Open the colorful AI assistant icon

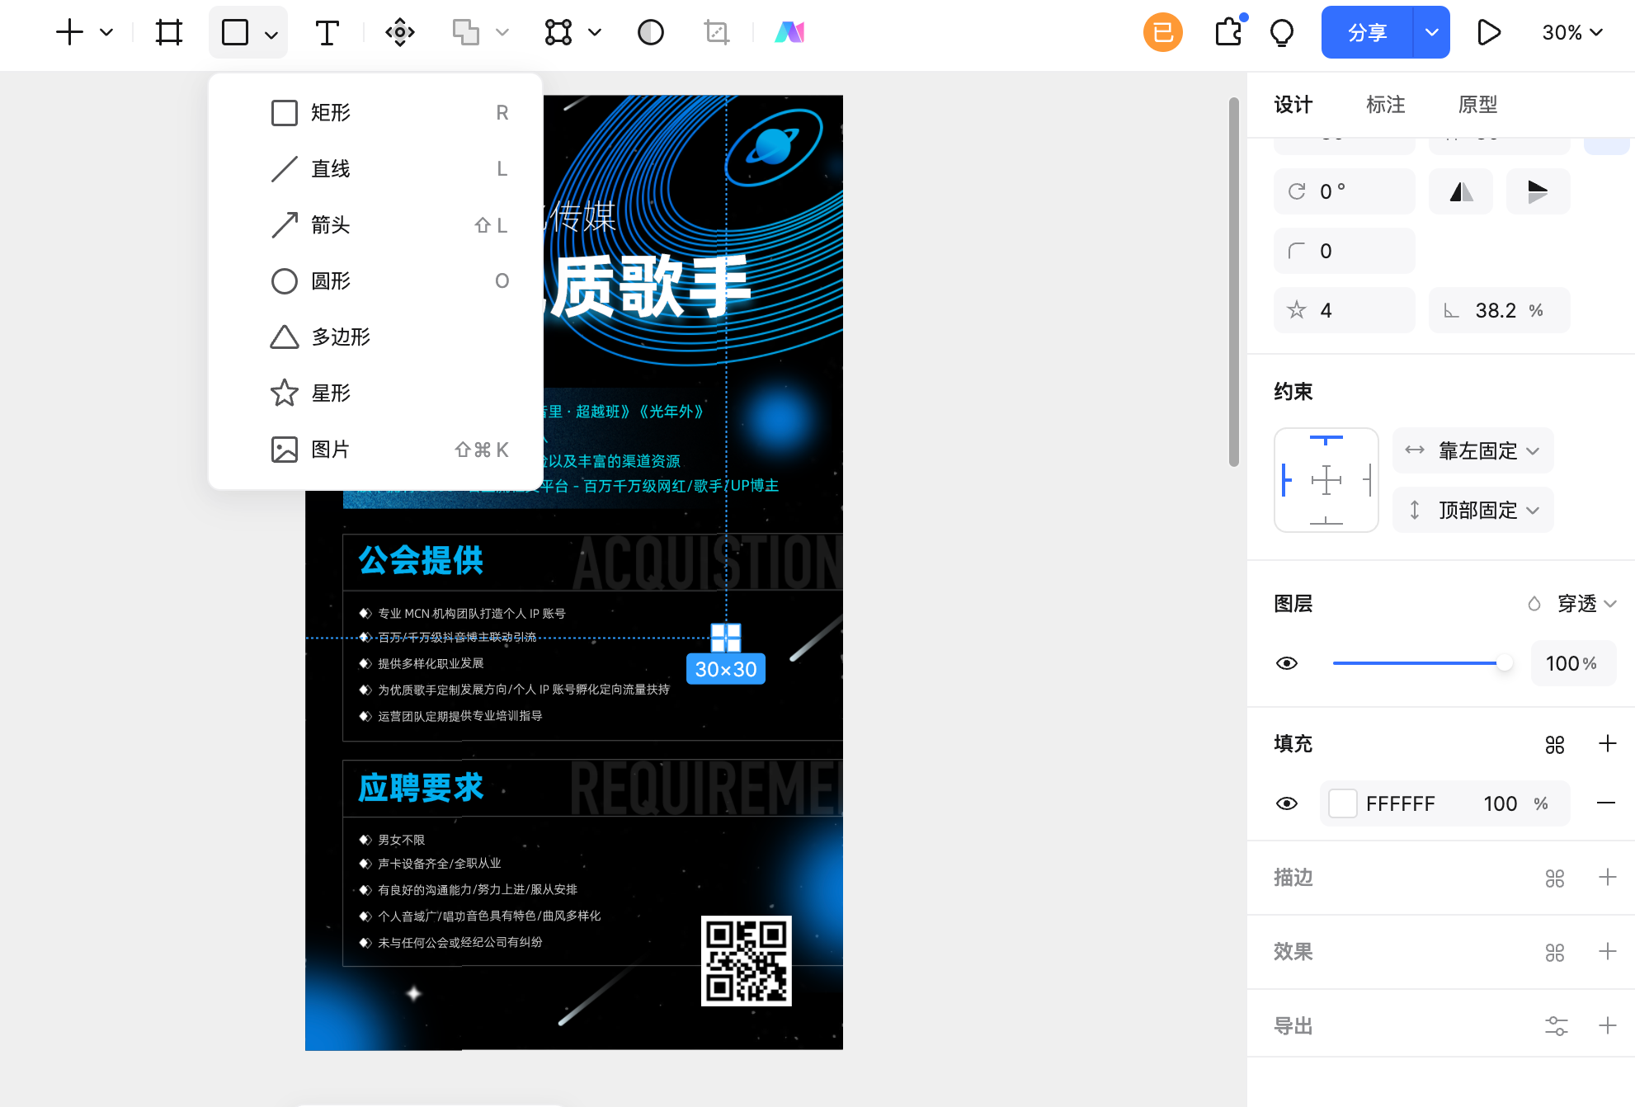pyautogui.click(x=789, y=32)
